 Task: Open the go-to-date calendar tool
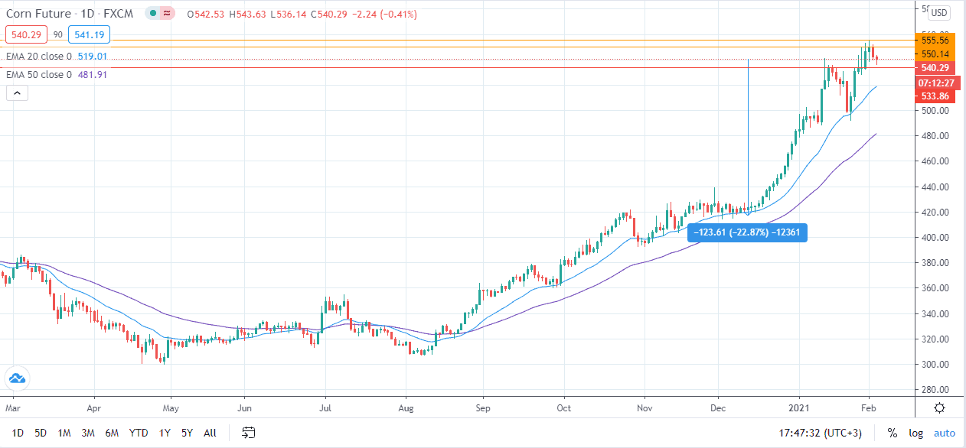(248, 433)
